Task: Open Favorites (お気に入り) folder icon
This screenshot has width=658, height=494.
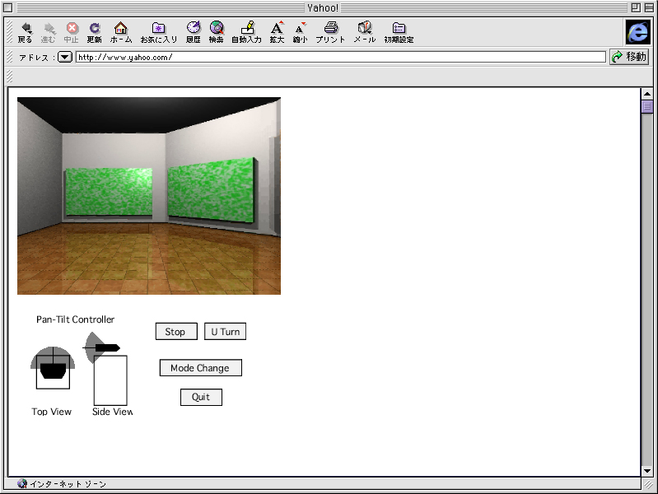Action: coord(158,28)
